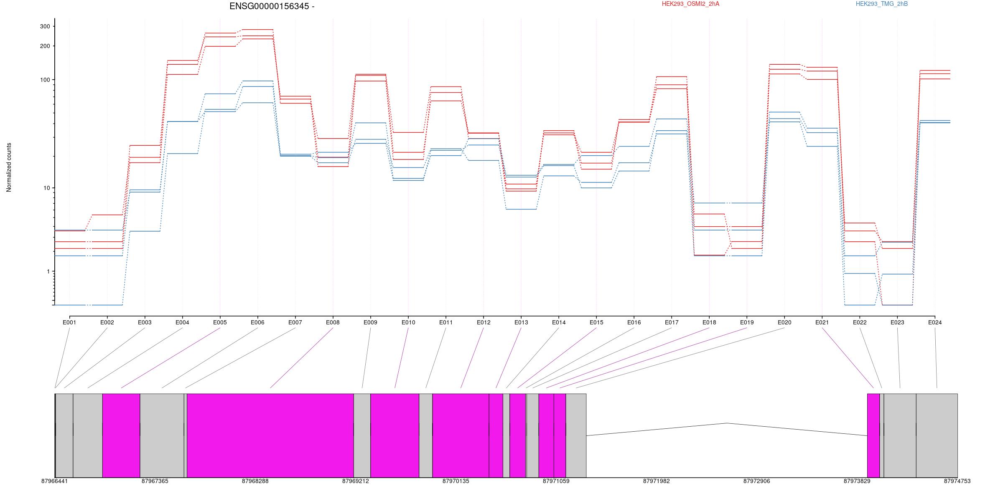Click the 300 y-axis tick label
Viewport: 1003px width, 501px height.
pyautogui.click(x=45, y=26)
